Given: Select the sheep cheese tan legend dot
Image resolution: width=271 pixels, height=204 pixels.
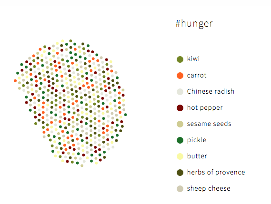Looking at the screenshot, I should pyautogui.click(x=180, y=189).
